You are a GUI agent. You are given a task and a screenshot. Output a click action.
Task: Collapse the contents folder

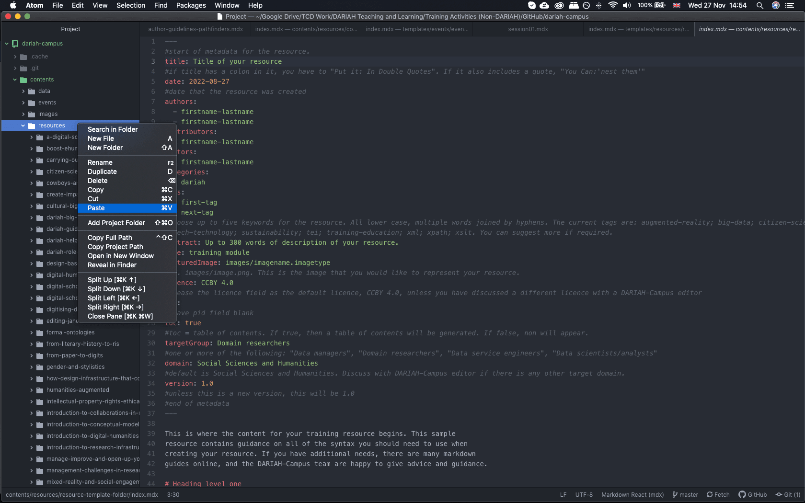pyautogui.click(x=15, y=80)
